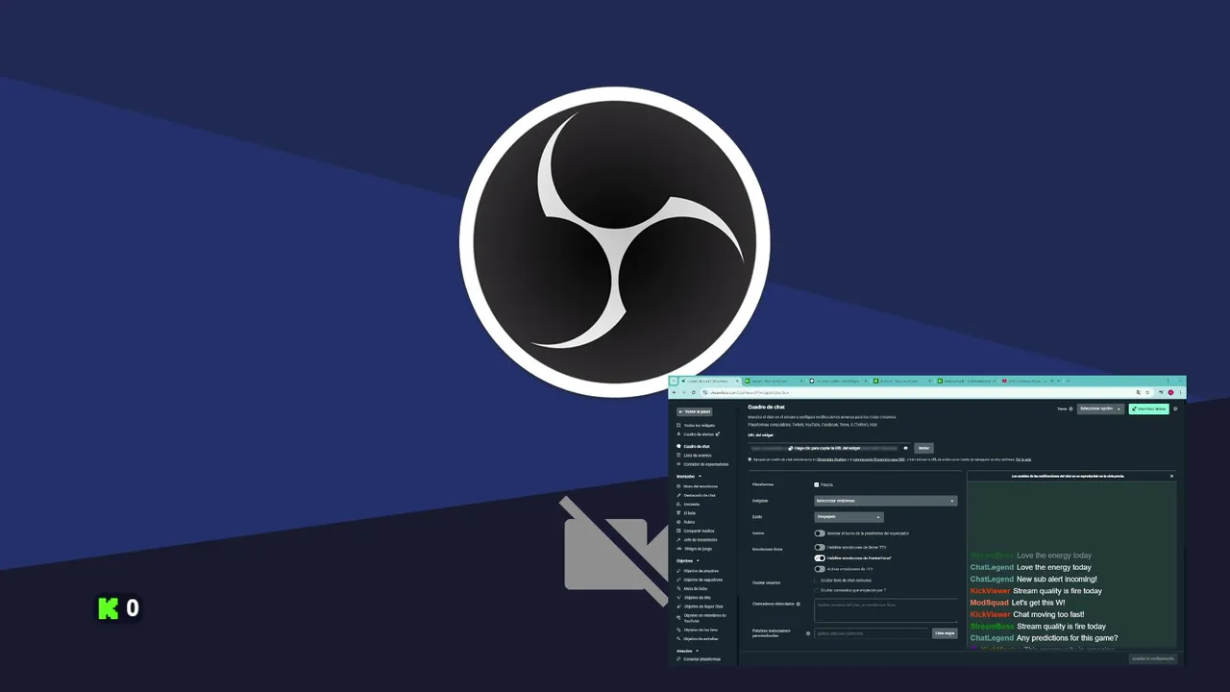Toggle the 'Pasaza' platform checkbox
Image resolution: width=1230 pixels, height=692 pixels.
click(x=817, y=484)
